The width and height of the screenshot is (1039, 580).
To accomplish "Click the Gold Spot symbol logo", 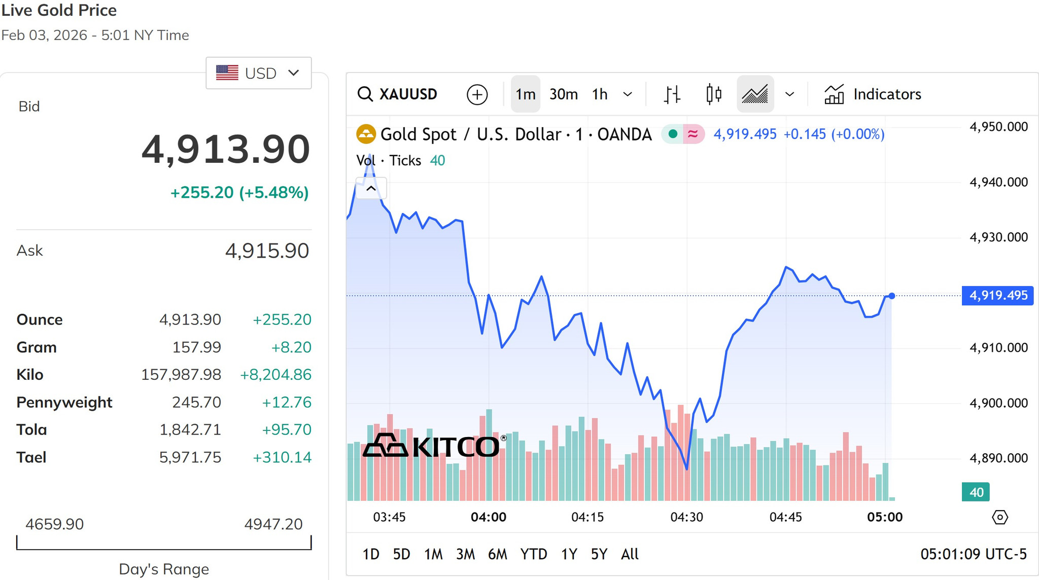I will click(366, 134).
